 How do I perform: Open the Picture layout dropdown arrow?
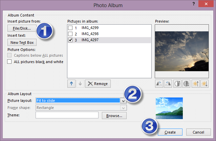pos(123,101)
